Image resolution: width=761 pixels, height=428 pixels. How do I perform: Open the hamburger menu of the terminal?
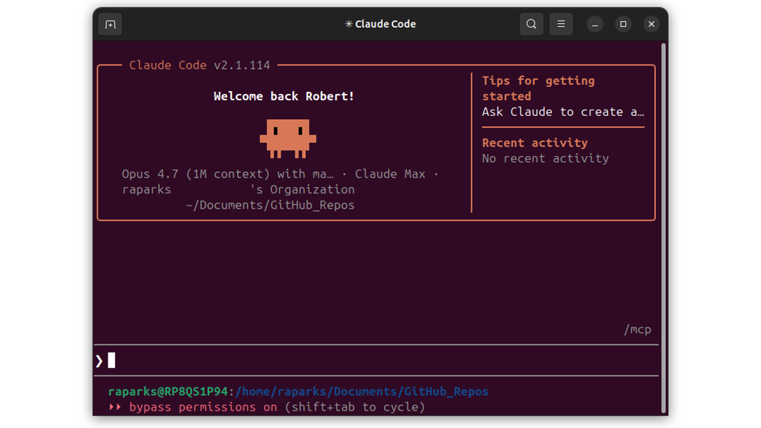[561, 23]
